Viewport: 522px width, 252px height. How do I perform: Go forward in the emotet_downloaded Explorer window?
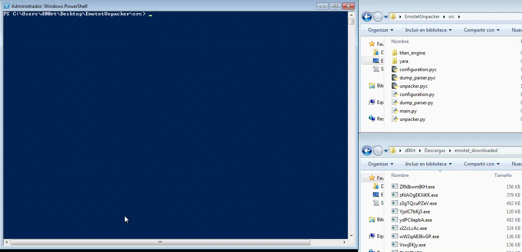click(378, 150)
